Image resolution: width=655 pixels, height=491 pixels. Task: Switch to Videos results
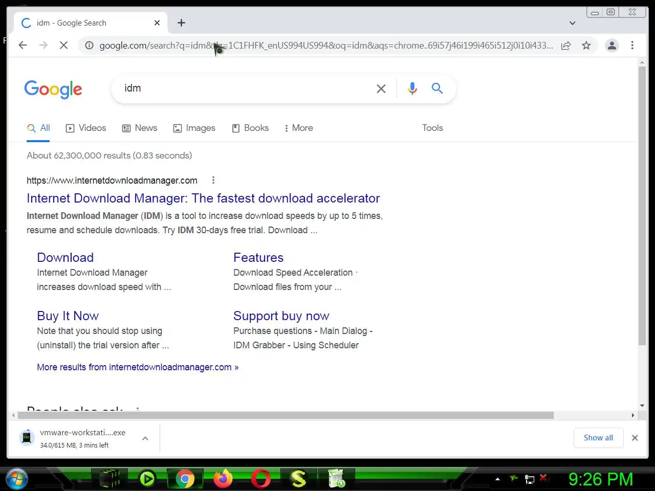pos(86,128)
